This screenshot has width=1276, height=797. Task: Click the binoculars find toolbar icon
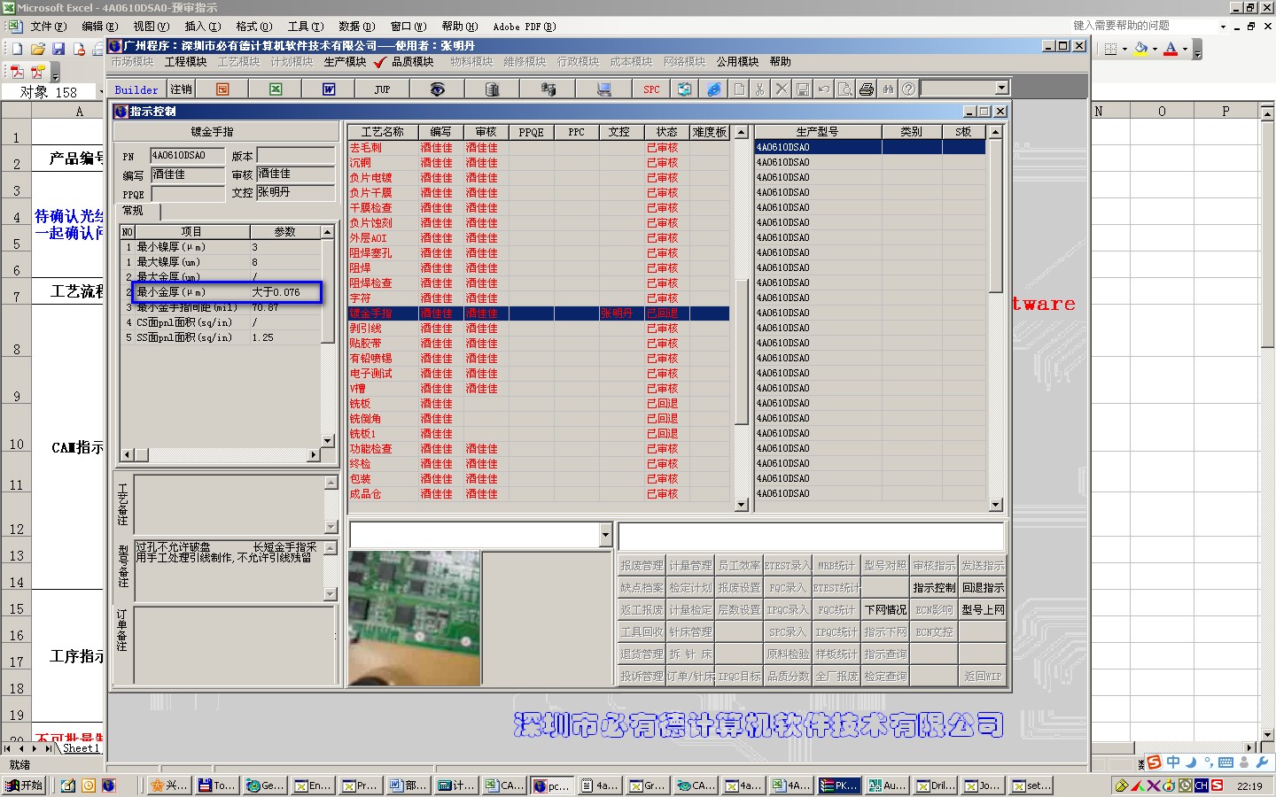click(888, 89)
